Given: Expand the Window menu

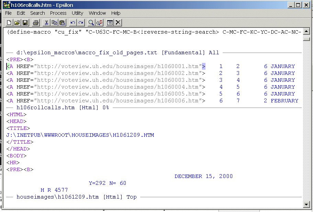Looking at the screenshot, I should click(97, 13).
